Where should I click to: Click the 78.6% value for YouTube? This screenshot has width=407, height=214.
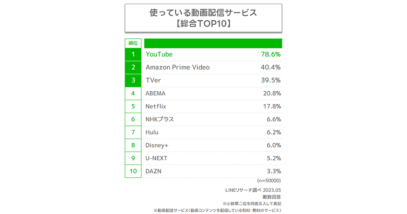270,54
